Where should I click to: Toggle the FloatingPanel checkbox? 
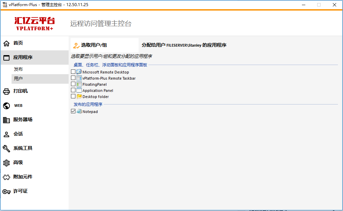click(73, 84)
